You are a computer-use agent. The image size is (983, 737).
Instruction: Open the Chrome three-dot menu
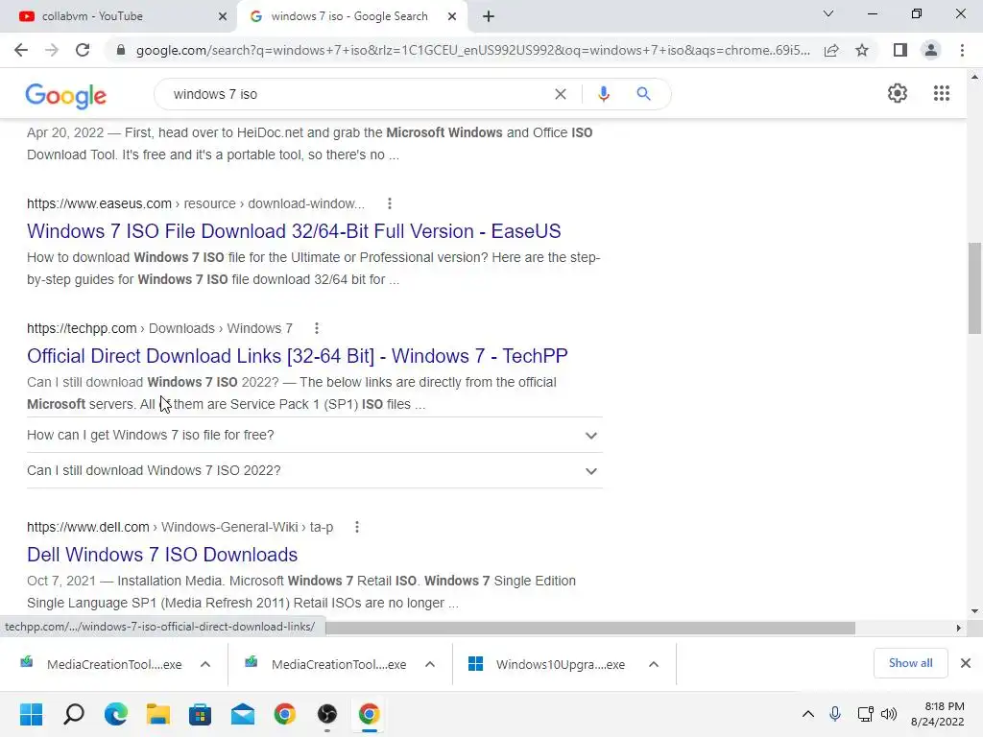(x=962, y=50)
